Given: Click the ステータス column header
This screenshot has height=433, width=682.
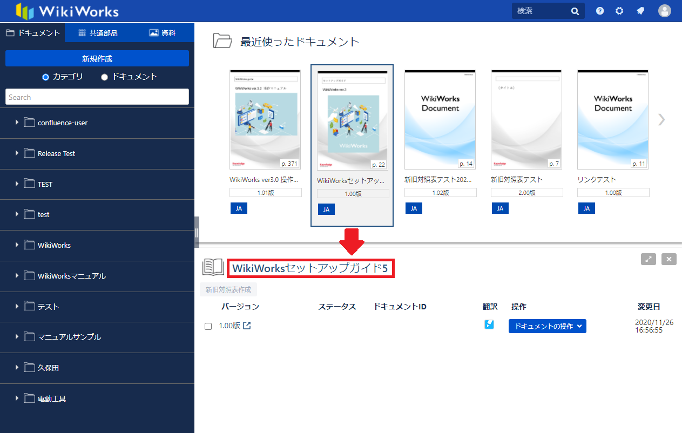Looking at the screenshot, I should tap(337, 307).
